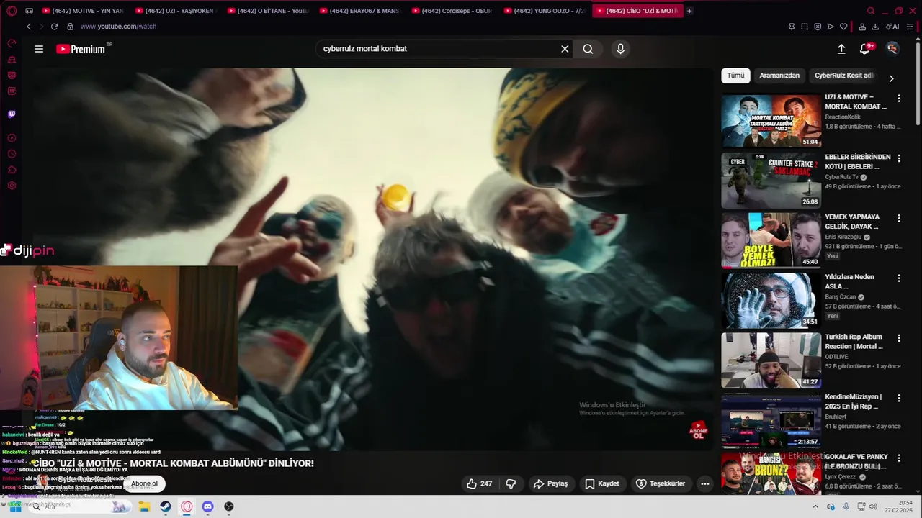Open the flow send arrow icon
The width and height of the screenshot is (922, 518).
831,27
